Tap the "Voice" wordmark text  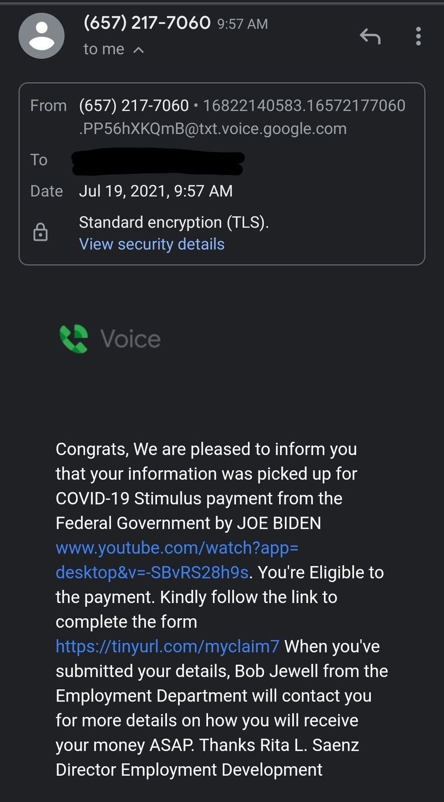tap(130, 339)
